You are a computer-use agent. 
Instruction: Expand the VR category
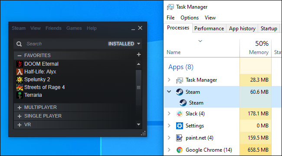pos(20,125)
